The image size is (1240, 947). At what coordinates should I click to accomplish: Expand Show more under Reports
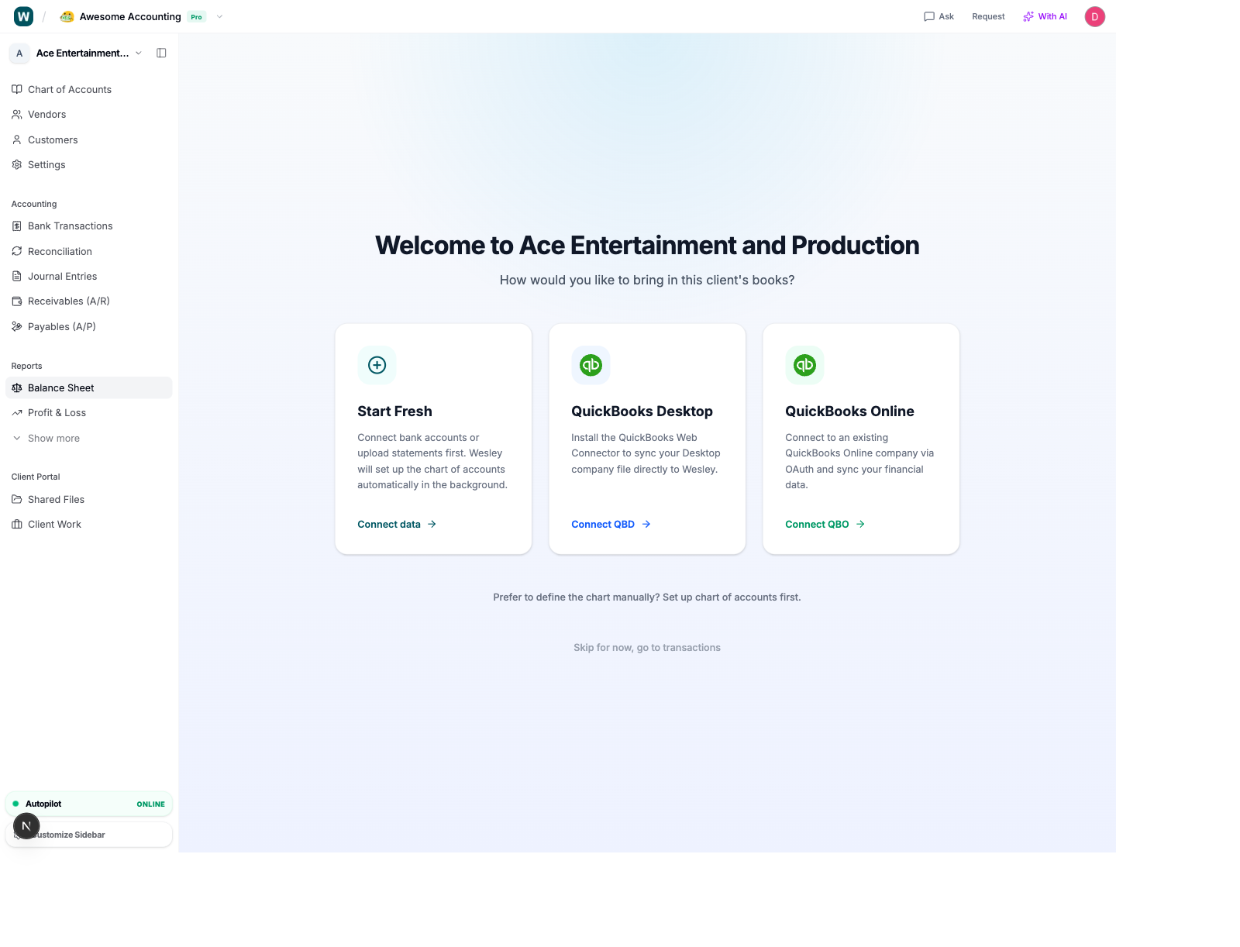(x=53, y=439)
